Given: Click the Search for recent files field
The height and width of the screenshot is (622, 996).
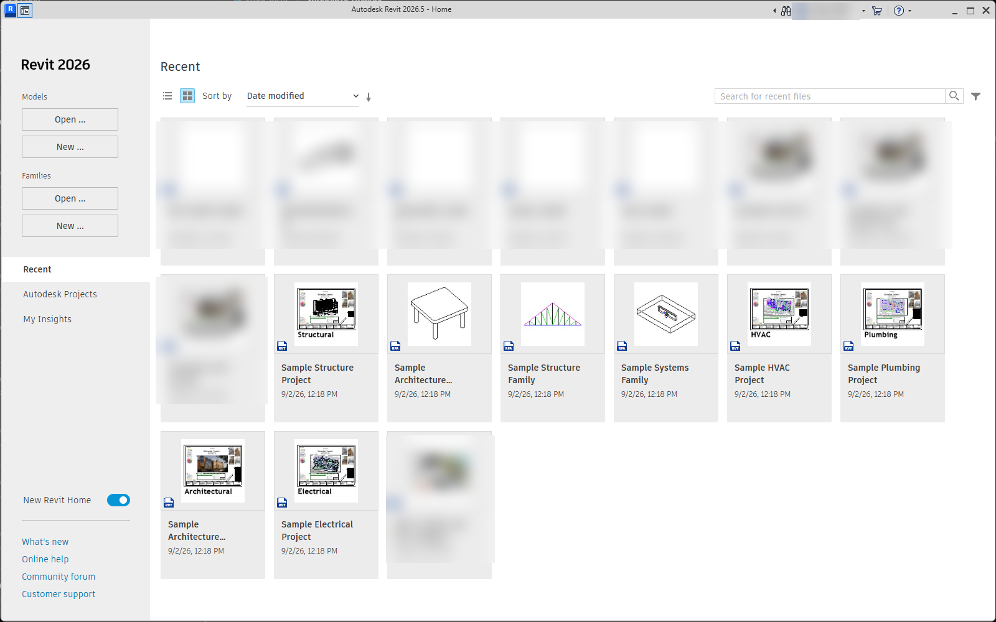Looking at the screenshot, I should pos(830,96).
